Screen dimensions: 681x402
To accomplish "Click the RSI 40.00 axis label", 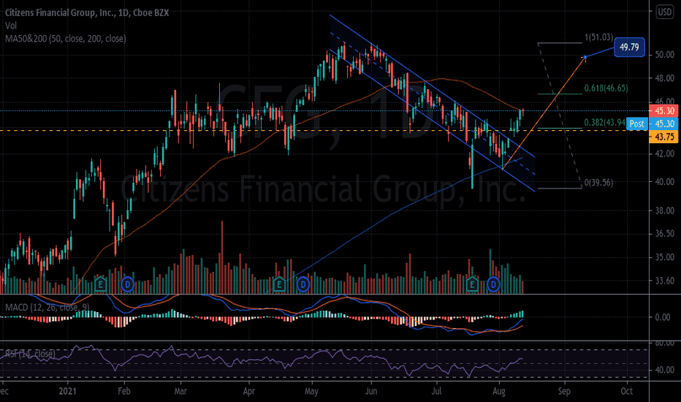I will tap(664, 370).
